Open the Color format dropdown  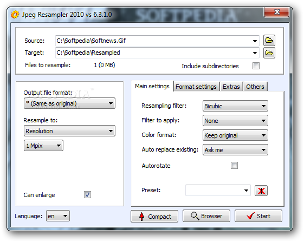coord(235,135)
